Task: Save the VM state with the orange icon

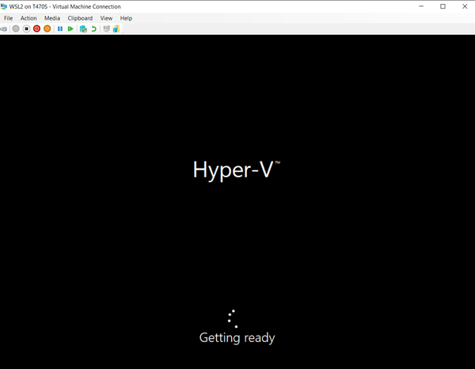Action: (x=47, y=29)
